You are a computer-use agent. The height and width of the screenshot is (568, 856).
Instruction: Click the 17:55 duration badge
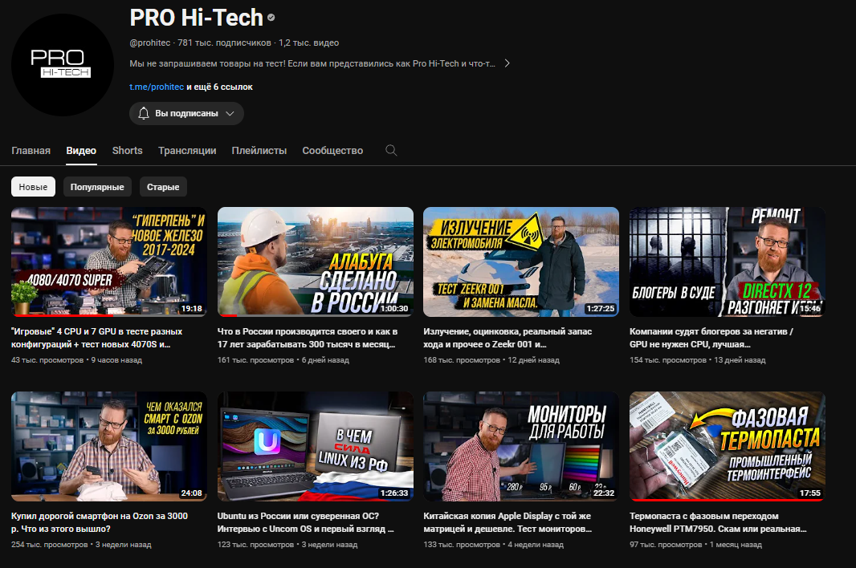[810, 493]
